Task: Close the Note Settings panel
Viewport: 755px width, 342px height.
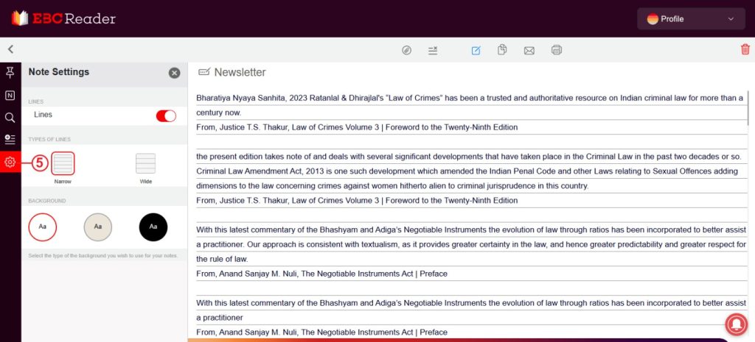Action: pyautogui.click(x=174, y=73)
